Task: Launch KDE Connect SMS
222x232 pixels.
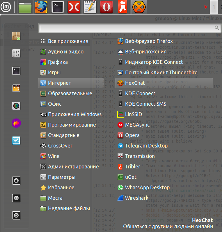Action: point(164,104)
